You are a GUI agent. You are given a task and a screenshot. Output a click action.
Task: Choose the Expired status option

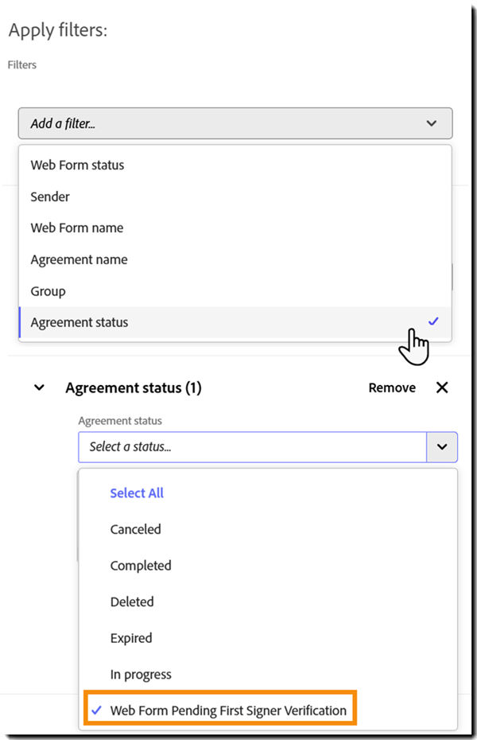point(131,638)
